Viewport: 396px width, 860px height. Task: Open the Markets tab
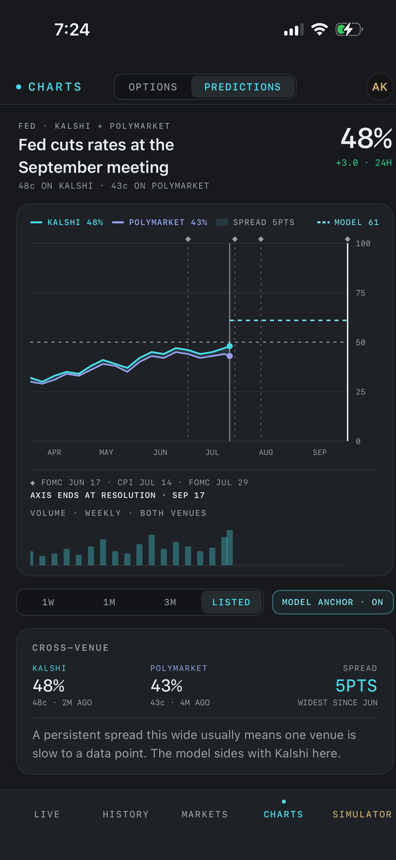(x=205, y=814)
